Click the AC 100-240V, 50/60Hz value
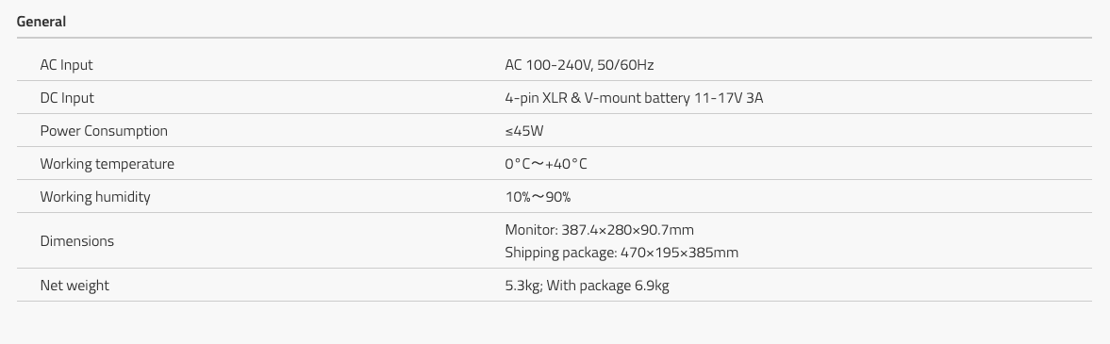 tap(579, 65)
